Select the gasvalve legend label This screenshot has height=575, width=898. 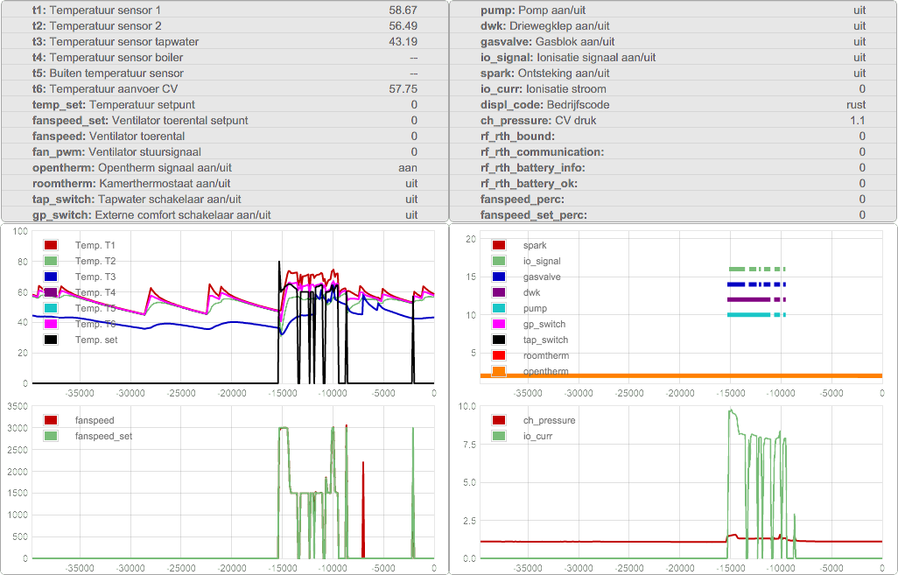(x=542, y=277)
